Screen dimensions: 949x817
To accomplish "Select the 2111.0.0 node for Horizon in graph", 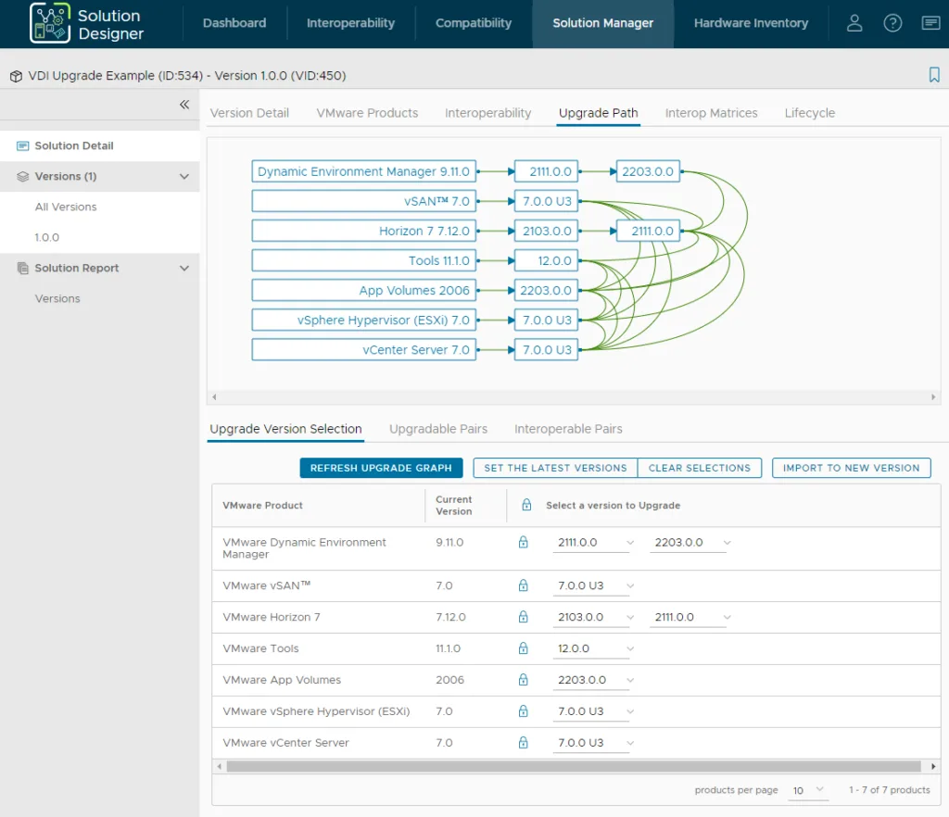I will pyautogui.click(x=648, y=231).
